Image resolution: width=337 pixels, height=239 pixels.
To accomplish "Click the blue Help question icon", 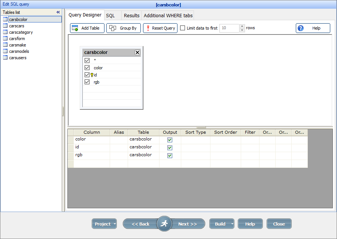I will pos(300,28).
